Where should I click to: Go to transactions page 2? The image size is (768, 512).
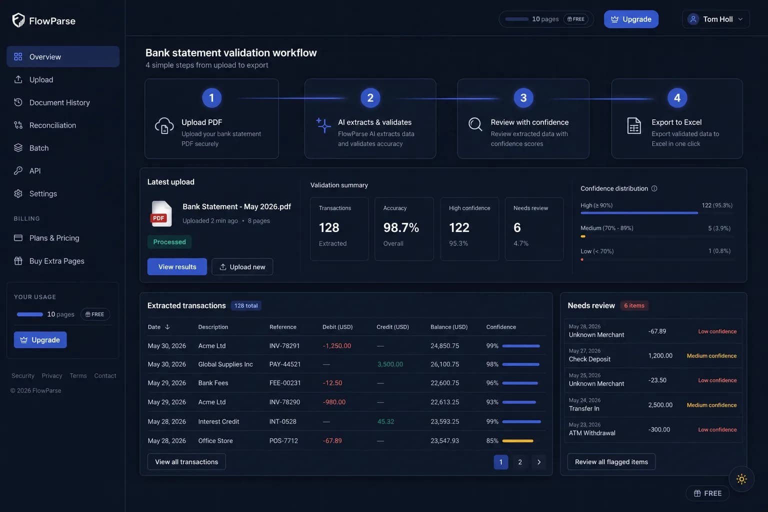(x=520, y=462)
